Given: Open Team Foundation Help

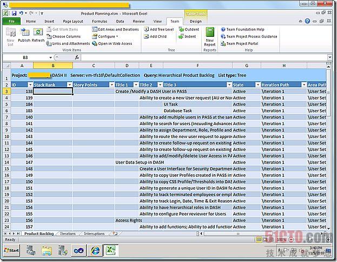Looking at the screenshot, I should pyautogui.click(x=242, y=29).
